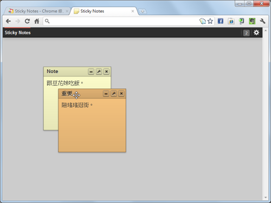Screen dimensions: 271x203
Task: Click text 跟豆花妹吃飯 in yellow note
Action: 65,83
